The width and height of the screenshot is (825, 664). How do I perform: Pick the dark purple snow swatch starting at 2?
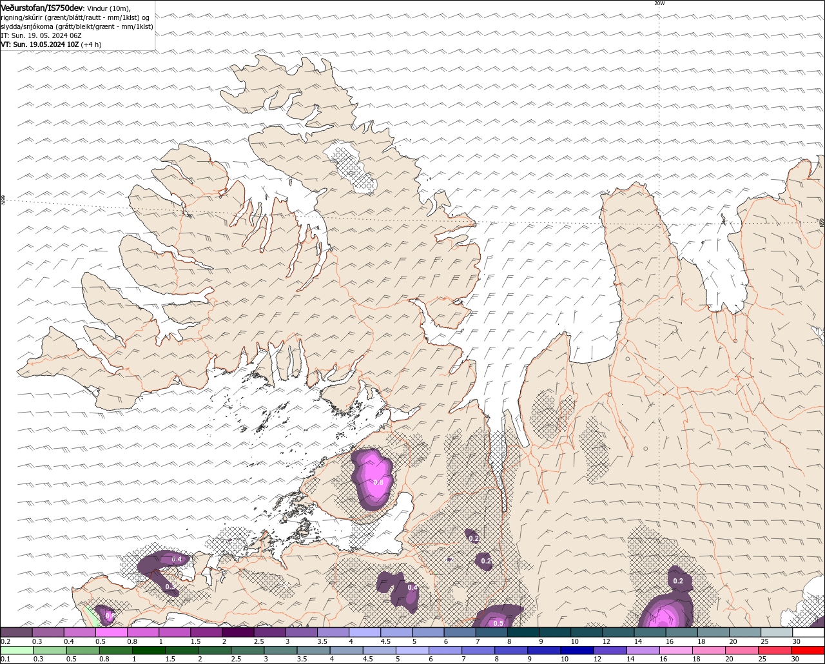tap(238, 632)
